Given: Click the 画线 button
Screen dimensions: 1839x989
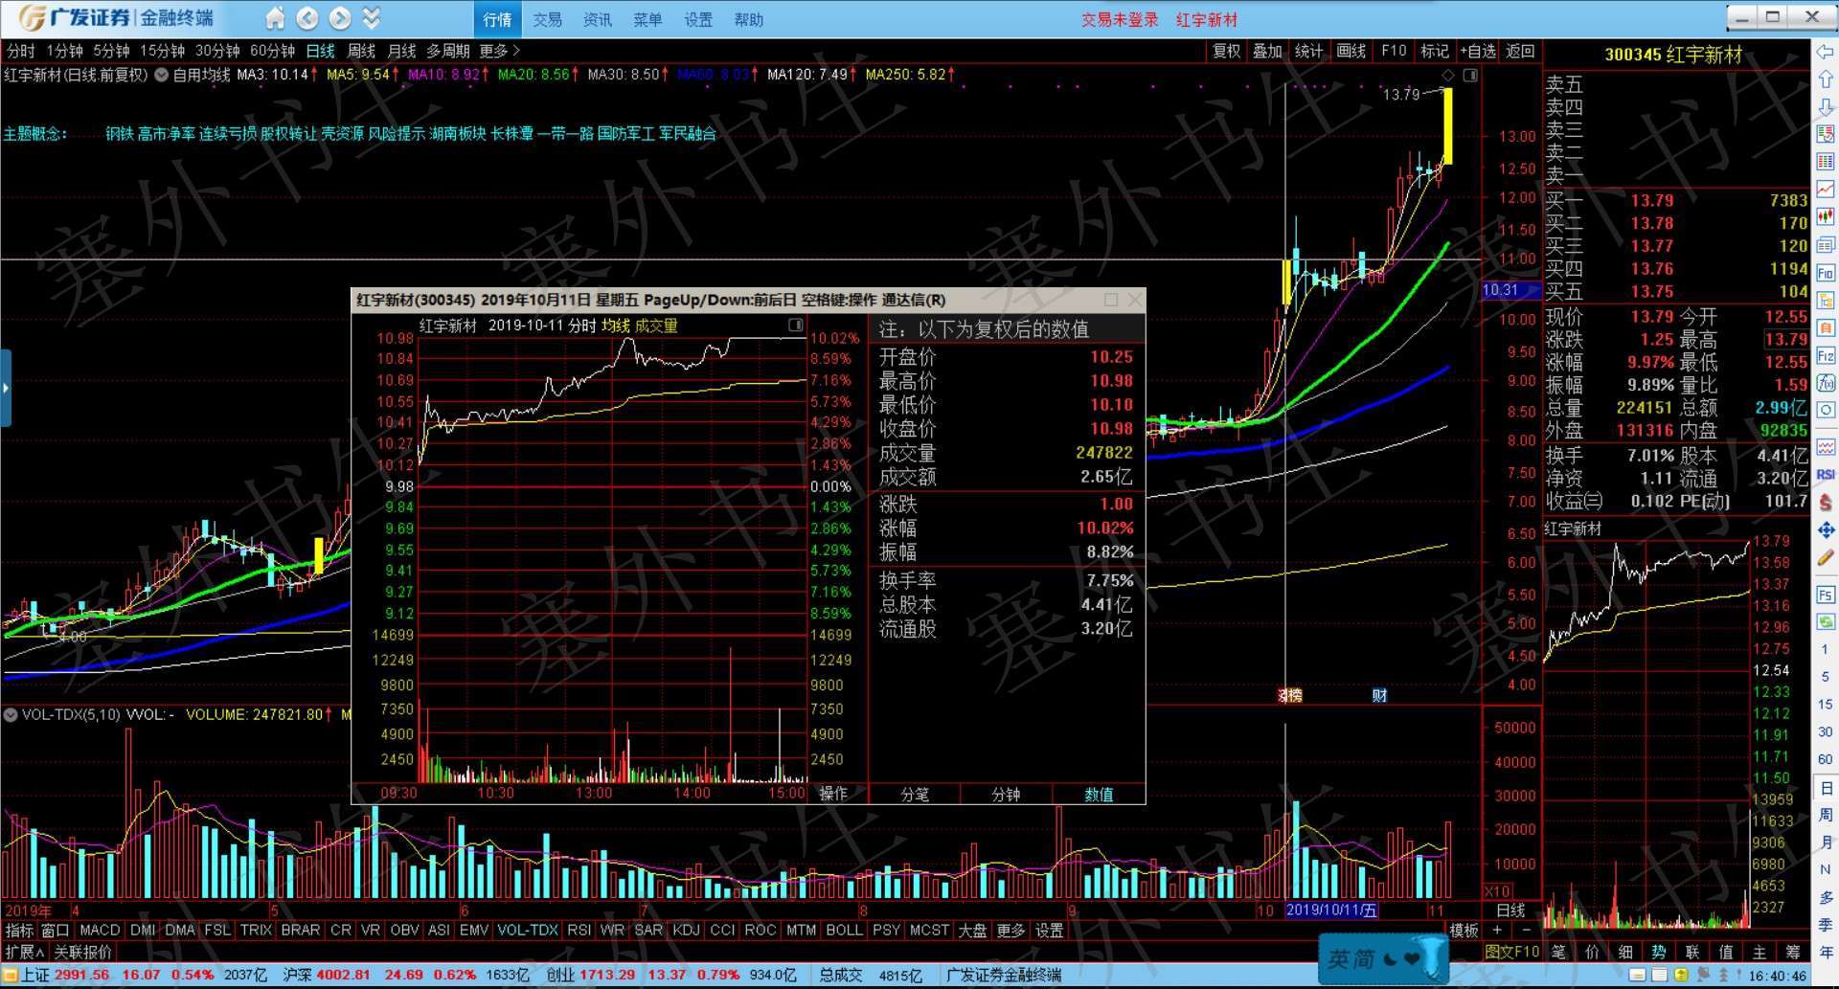Looking at the screenshot, I should (1351, 51).
